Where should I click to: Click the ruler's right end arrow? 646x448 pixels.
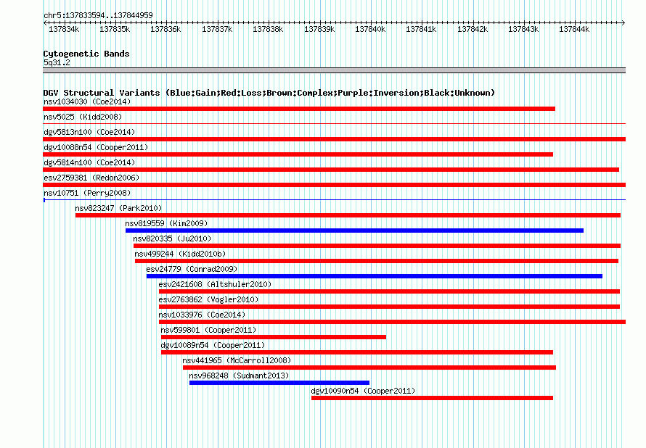point(623,23)
